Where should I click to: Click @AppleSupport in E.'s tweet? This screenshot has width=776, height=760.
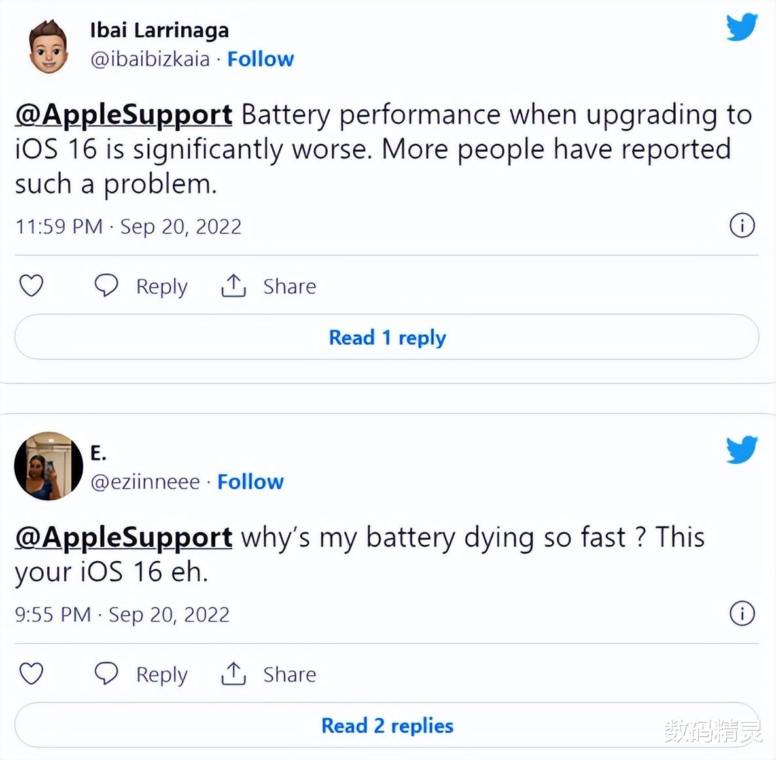[122, 537]
